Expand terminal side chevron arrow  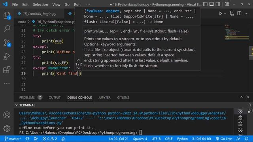[250, 105]
